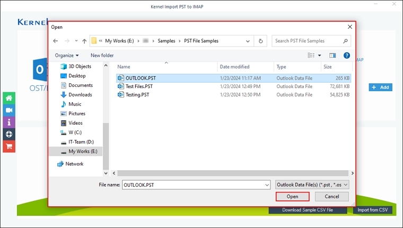Open the recent locations dropdown arrow

(76, 41)
